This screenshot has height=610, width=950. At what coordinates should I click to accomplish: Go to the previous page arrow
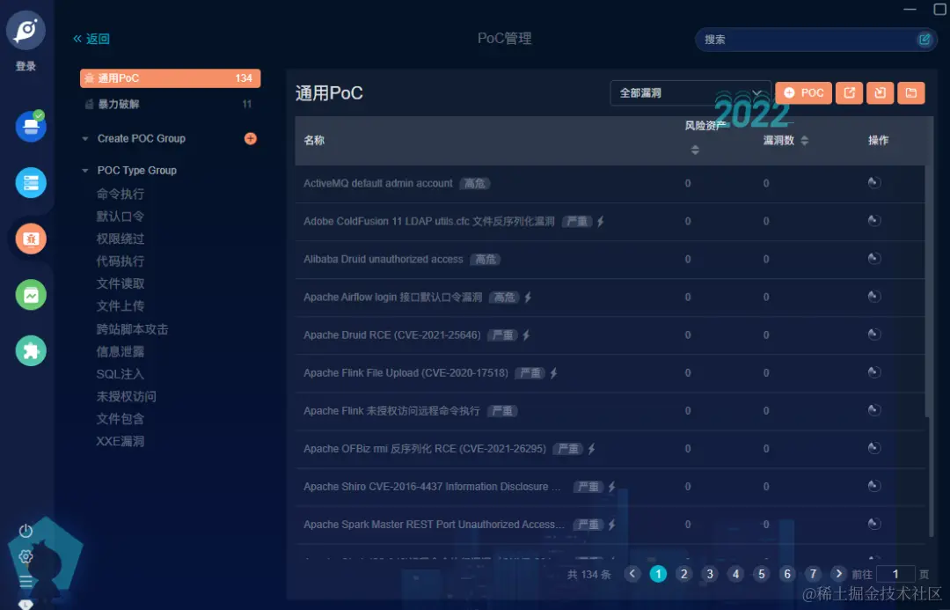[632, 574]
